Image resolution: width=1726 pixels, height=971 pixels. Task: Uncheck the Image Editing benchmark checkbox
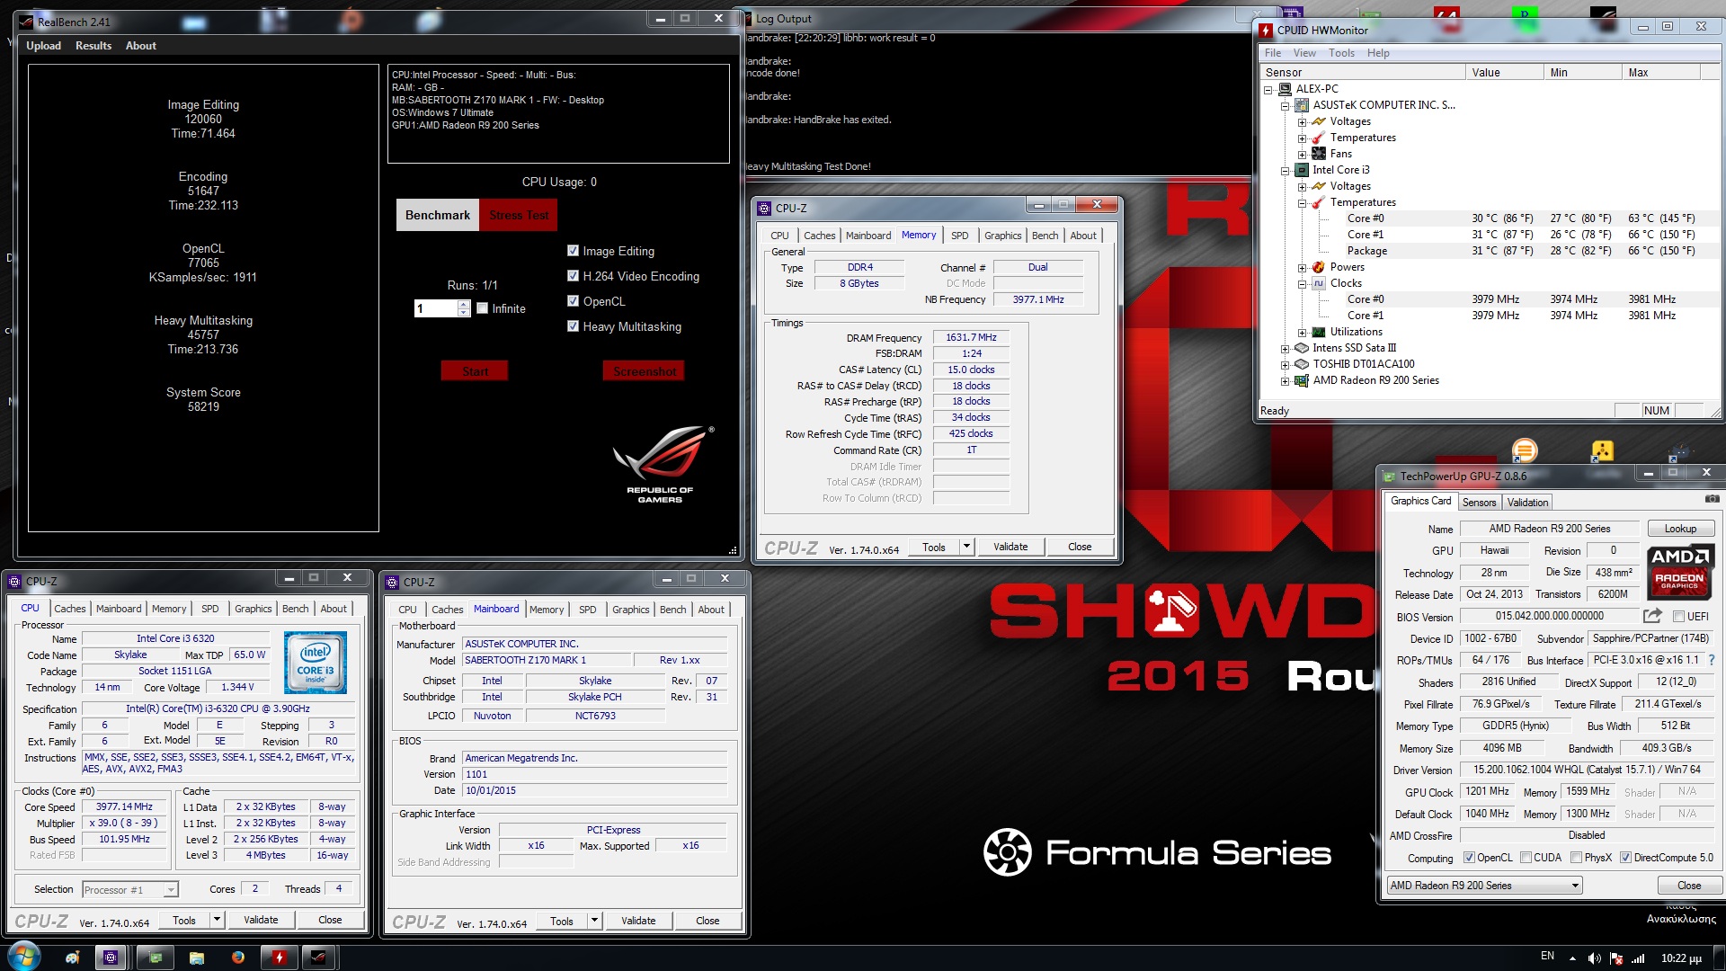574,251
